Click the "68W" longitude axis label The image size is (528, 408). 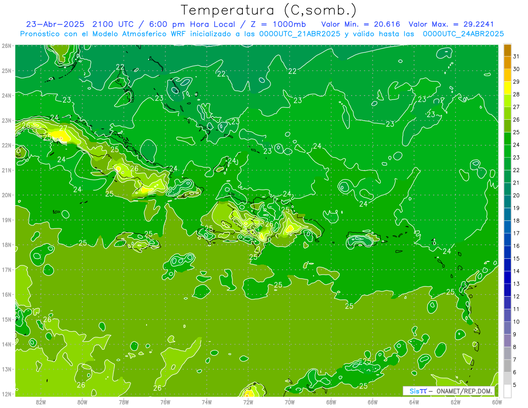pyautogui.click(x=331, y=402)
